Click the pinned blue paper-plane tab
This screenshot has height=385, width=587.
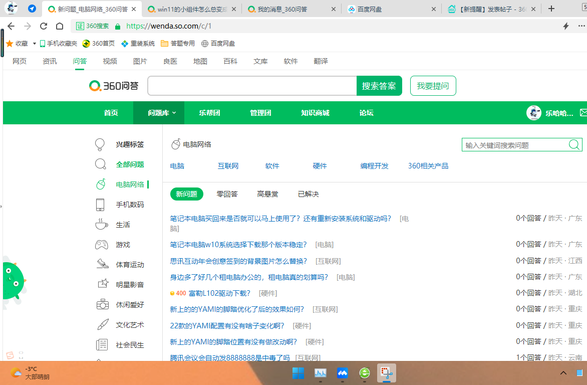pos(32,9)
